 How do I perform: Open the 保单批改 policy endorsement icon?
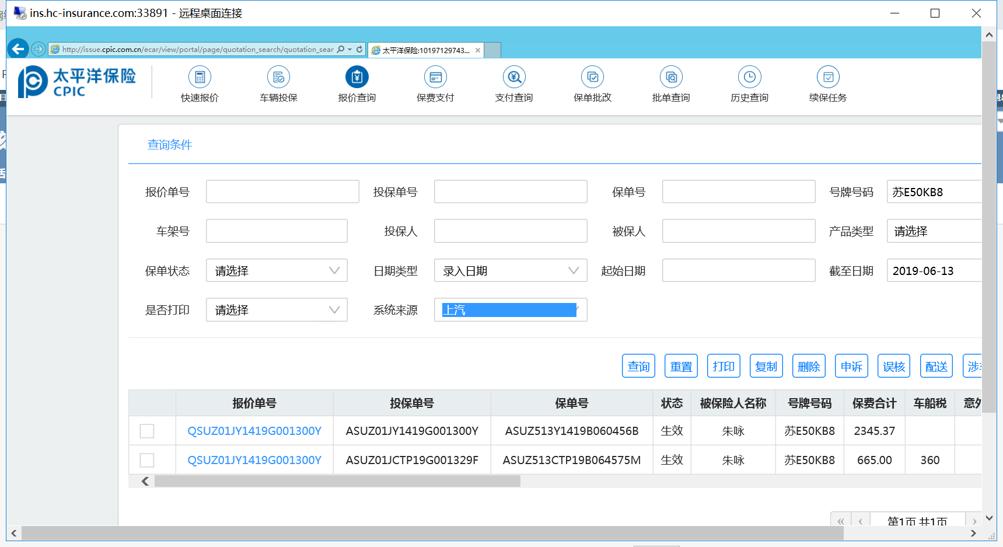pyautogui.click(x=592, y=77)
